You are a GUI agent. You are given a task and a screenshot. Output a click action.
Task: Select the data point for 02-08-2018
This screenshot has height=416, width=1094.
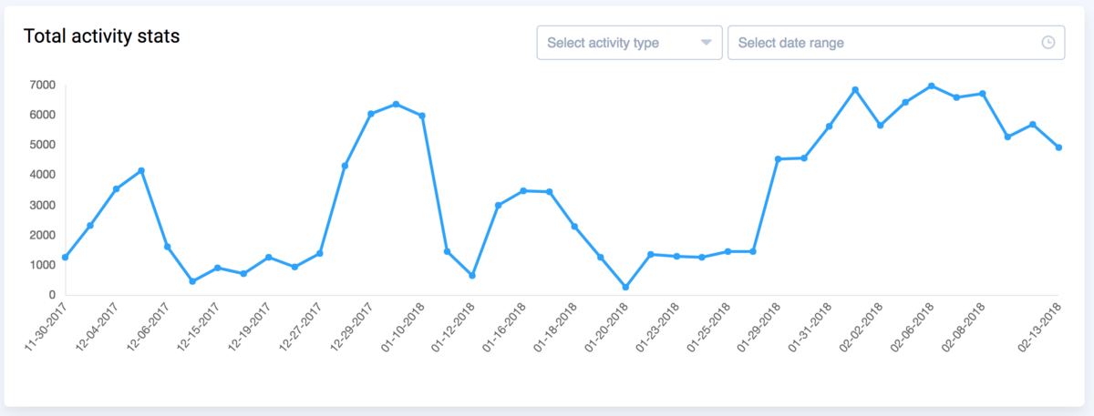click(982, 94)
